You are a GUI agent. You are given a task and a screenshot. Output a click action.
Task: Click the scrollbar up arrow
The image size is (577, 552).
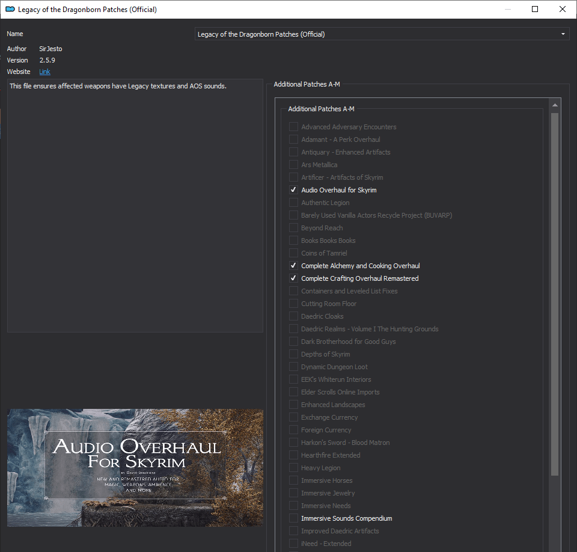(555, 105)
